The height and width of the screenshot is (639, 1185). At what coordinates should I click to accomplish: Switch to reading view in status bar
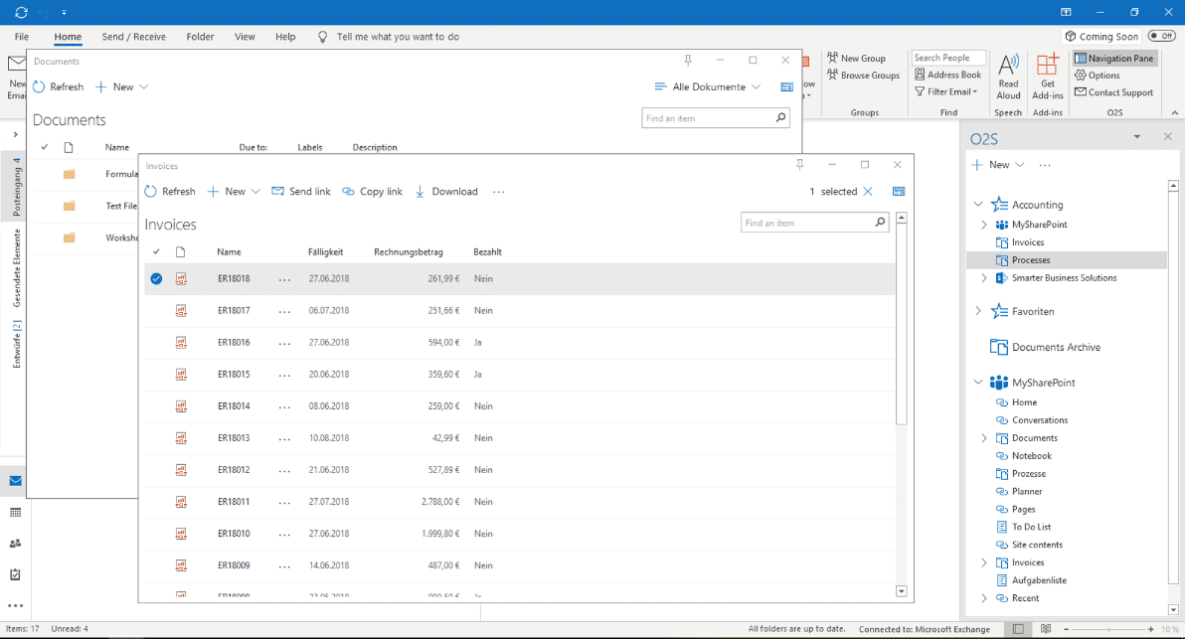click(x=1046, y=629)
